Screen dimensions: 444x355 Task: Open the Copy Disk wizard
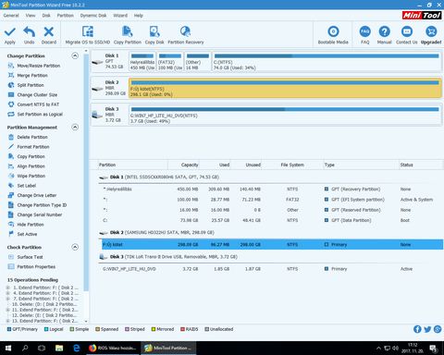[x=154, y=35]
